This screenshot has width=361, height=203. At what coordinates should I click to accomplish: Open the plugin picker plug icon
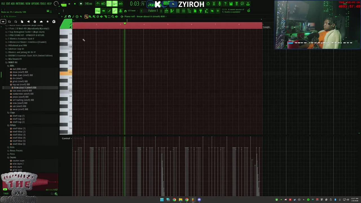(x=201, y=11)
